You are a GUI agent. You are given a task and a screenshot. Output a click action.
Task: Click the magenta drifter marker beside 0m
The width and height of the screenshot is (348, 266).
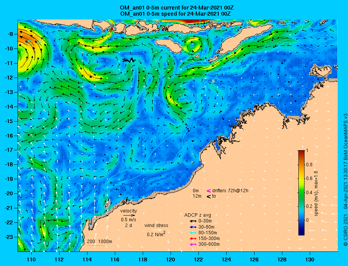(x=209, y=191)
